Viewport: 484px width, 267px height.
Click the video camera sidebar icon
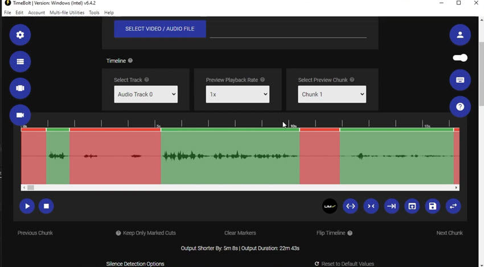[x=20, y=115]
